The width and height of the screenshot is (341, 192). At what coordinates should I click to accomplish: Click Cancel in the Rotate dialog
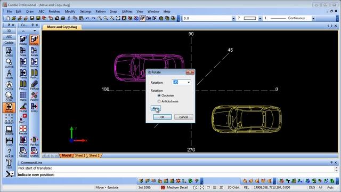(183, 117)
